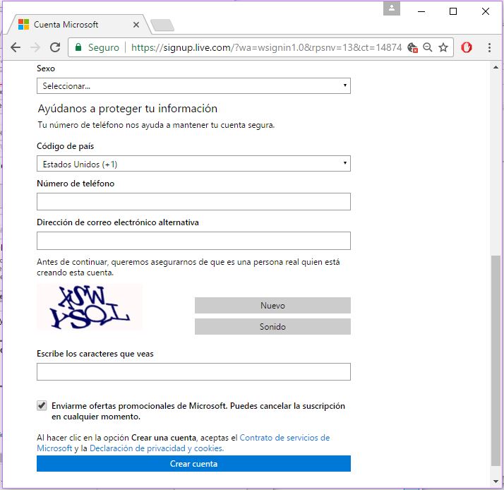504x490 pixels.
Task: Click the captcha image
Action: pyautogui.click(x=90, y=306)
